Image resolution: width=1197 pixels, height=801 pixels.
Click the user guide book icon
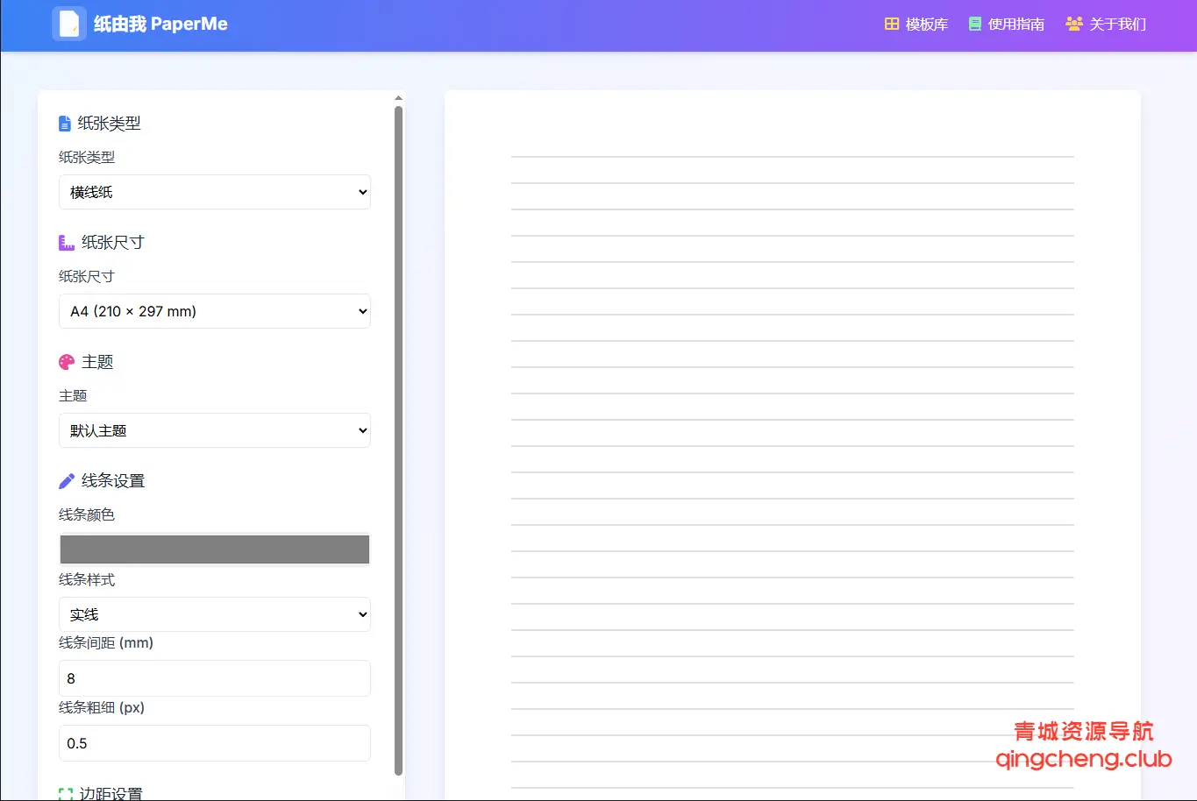[975, 25]
